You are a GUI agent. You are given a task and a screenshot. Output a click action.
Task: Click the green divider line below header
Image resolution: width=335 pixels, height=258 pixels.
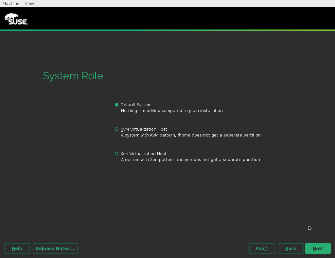(167, 30)
